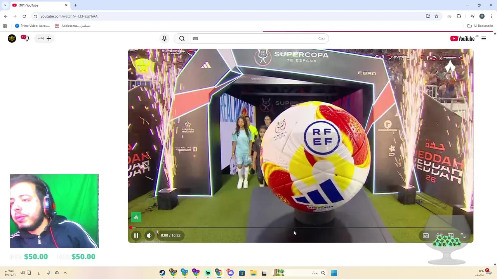Viewport: 497px width, 279px height.
Task: Open the Prime Video bookmark
Action: (32, 26)
